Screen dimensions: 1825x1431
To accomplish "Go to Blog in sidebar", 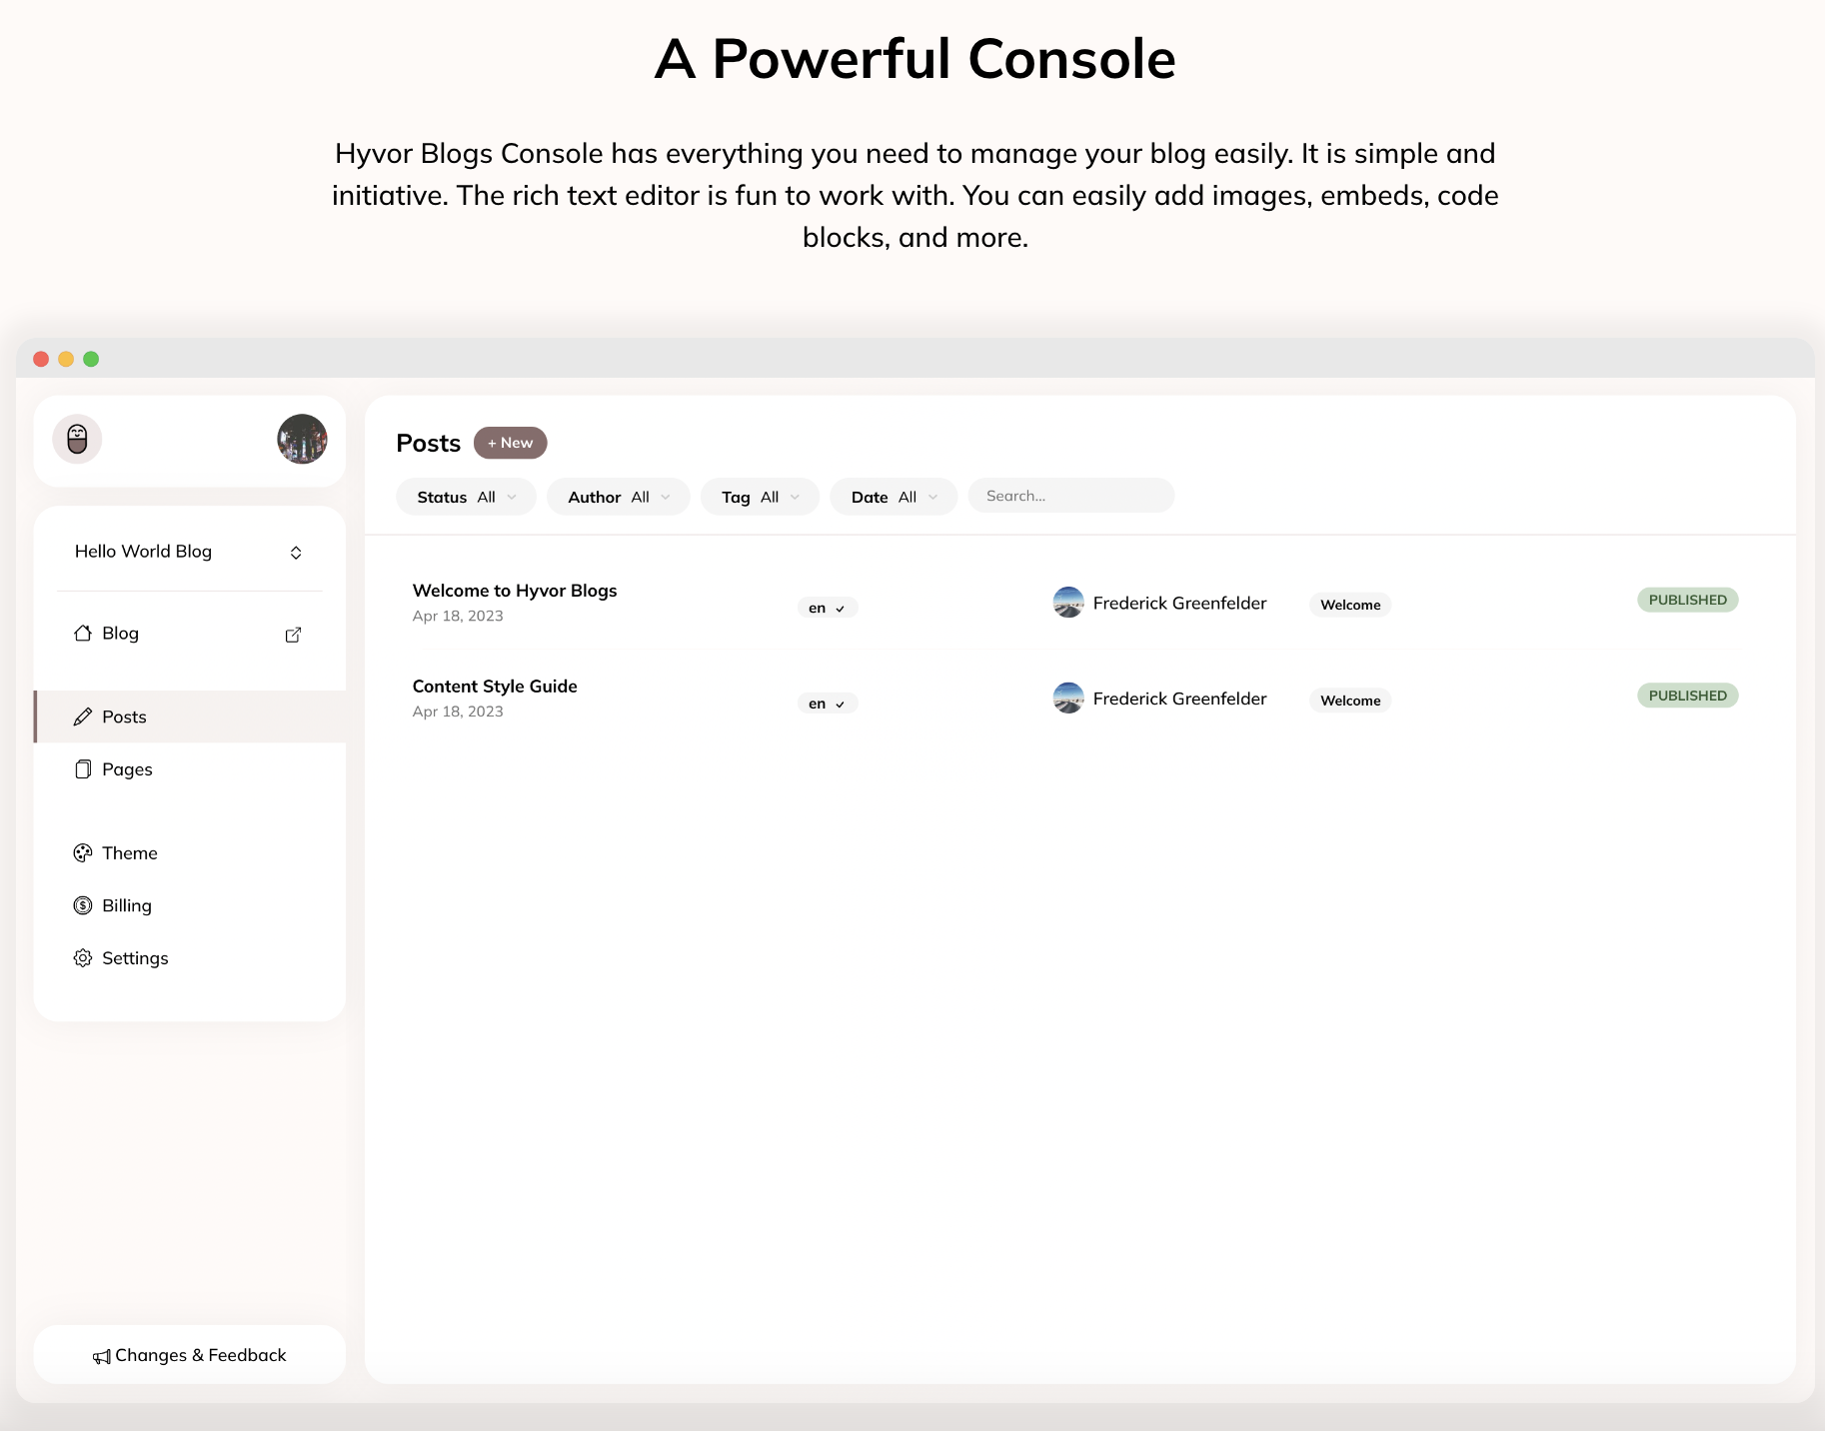I will 189,634.
